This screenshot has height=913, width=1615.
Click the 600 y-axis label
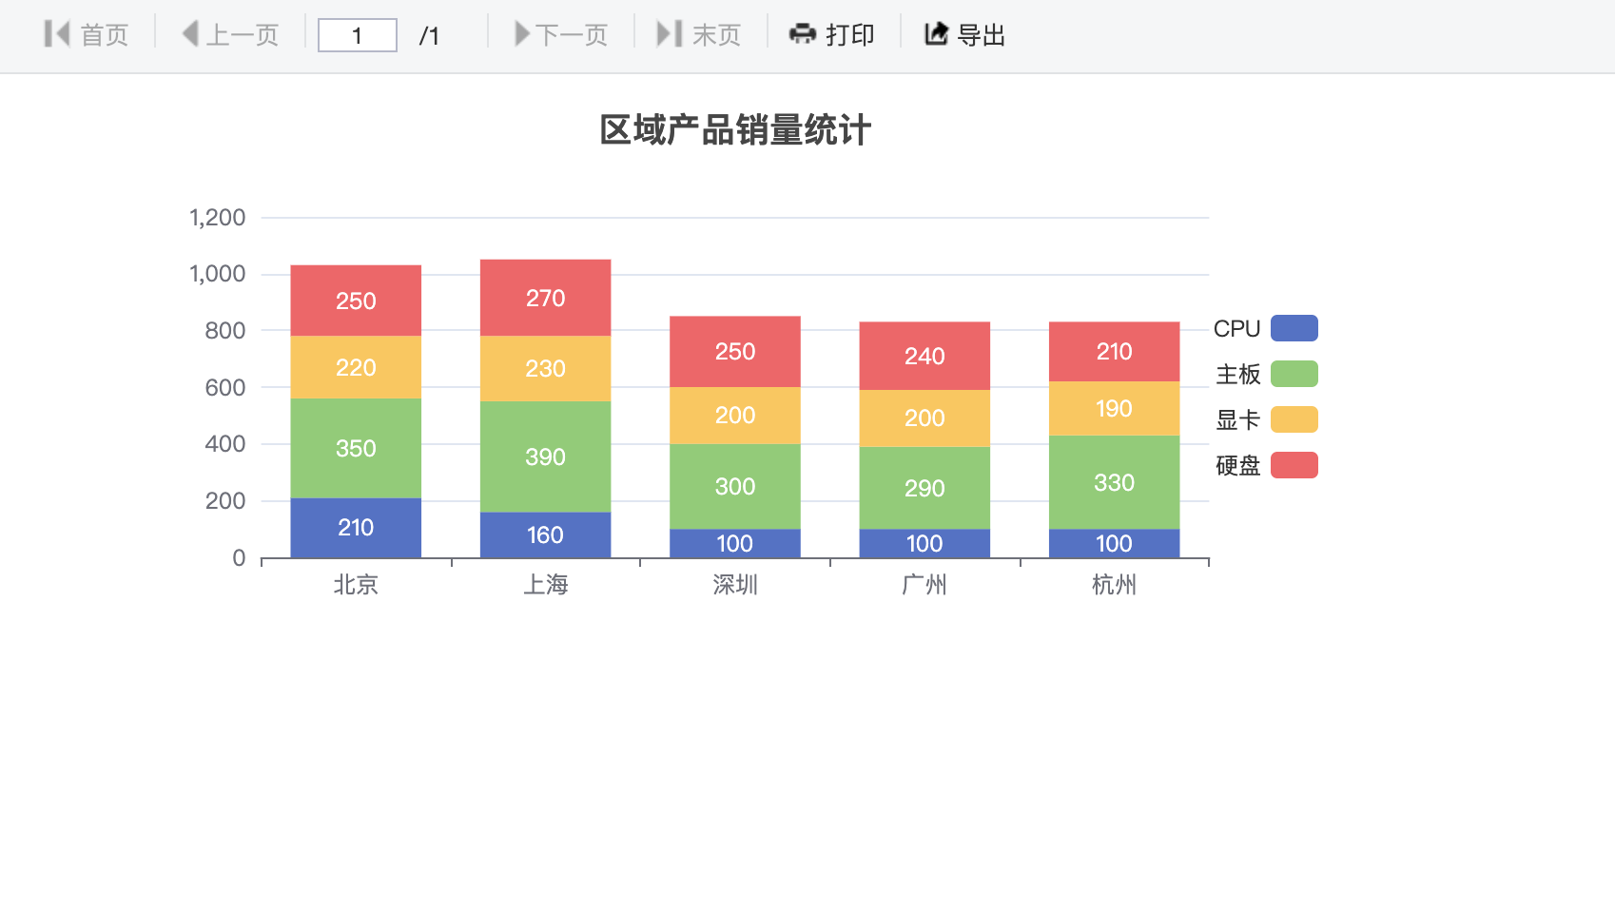[225, 388]
